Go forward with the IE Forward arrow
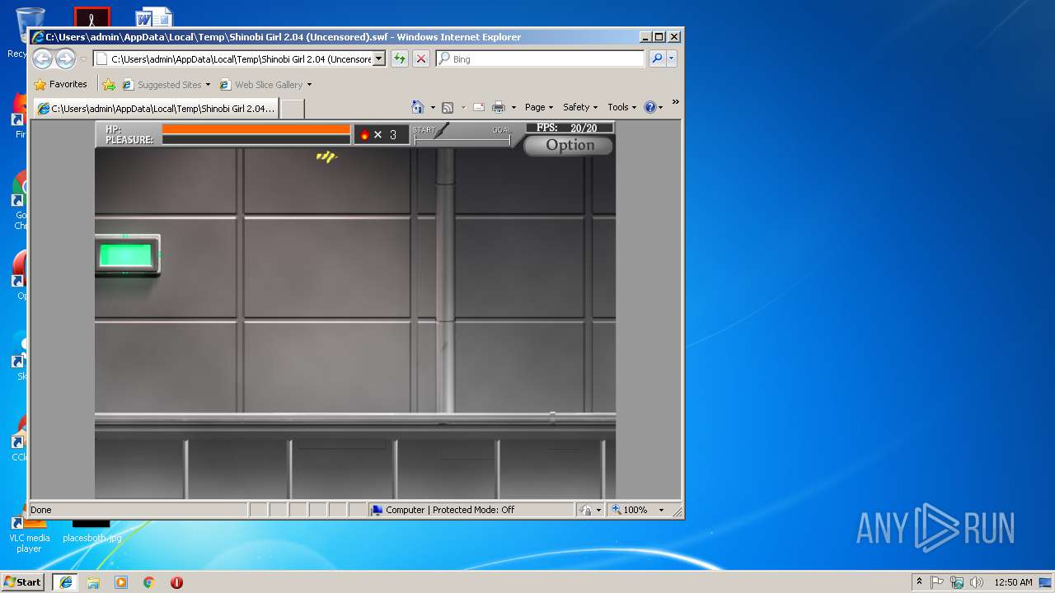 [x=65, y=58]
